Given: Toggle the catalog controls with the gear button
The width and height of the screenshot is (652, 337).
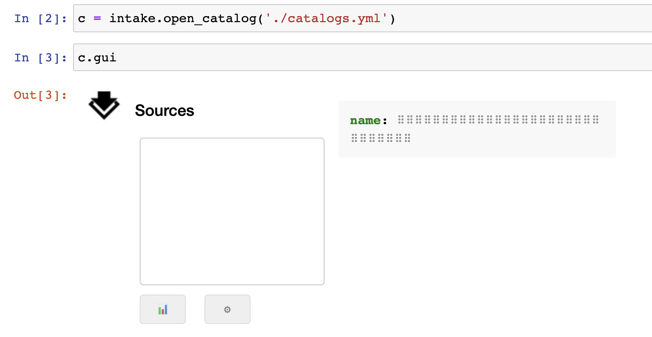Looking at the screenshot, I should point(227,309).
